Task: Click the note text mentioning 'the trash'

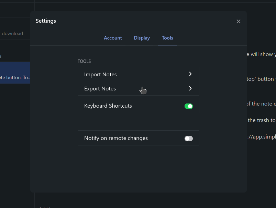Action: tap(261, 120)
